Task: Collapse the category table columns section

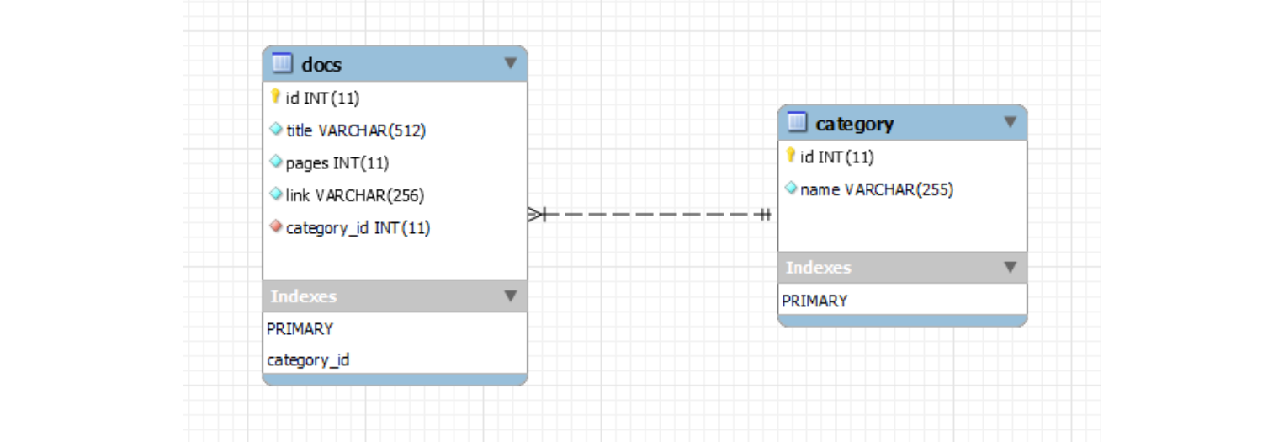Action: 1010,123
